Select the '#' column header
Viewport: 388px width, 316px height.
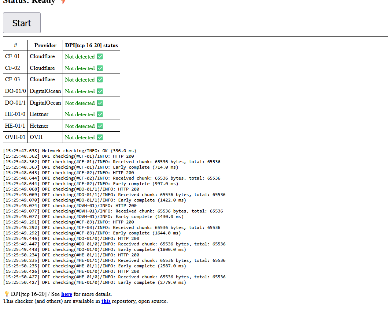pos(15,45)
